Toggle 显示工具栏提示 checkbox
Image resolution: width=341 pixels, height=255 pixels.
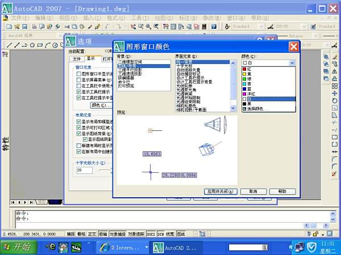tap(79, 92)
